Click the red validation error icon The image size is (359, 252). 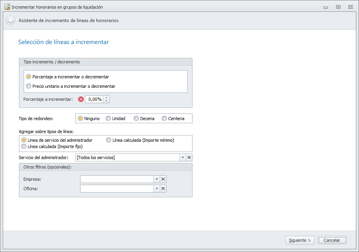click(81, 99)
